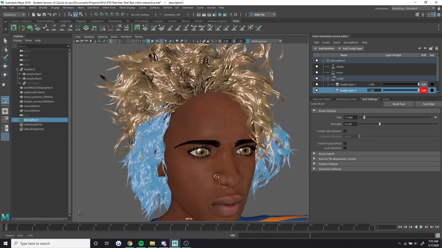The width and height of the screenshot is (442, 248).
Task: Click the delete trash icon in Groom Editor
Action: (436, 48)
